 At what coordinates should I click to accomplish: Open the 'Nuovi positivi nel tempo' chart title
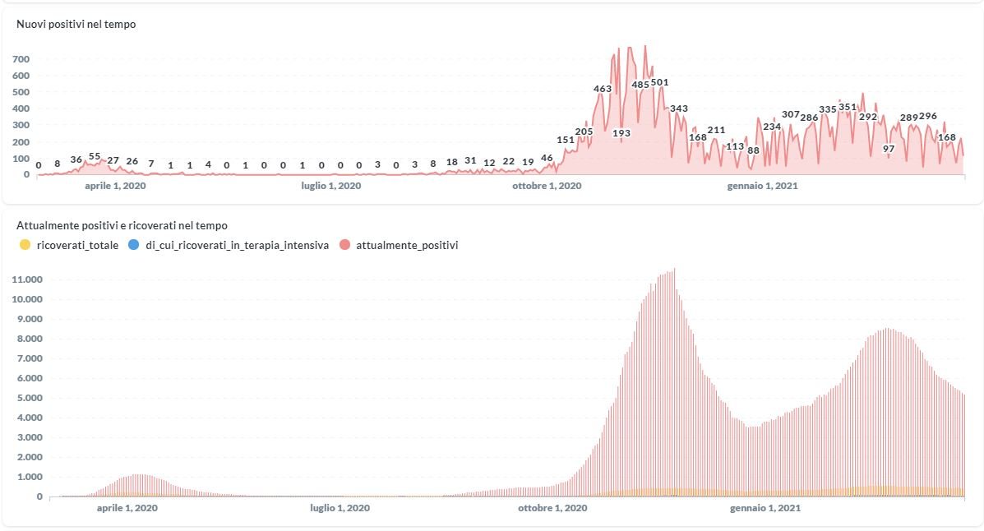76,25
